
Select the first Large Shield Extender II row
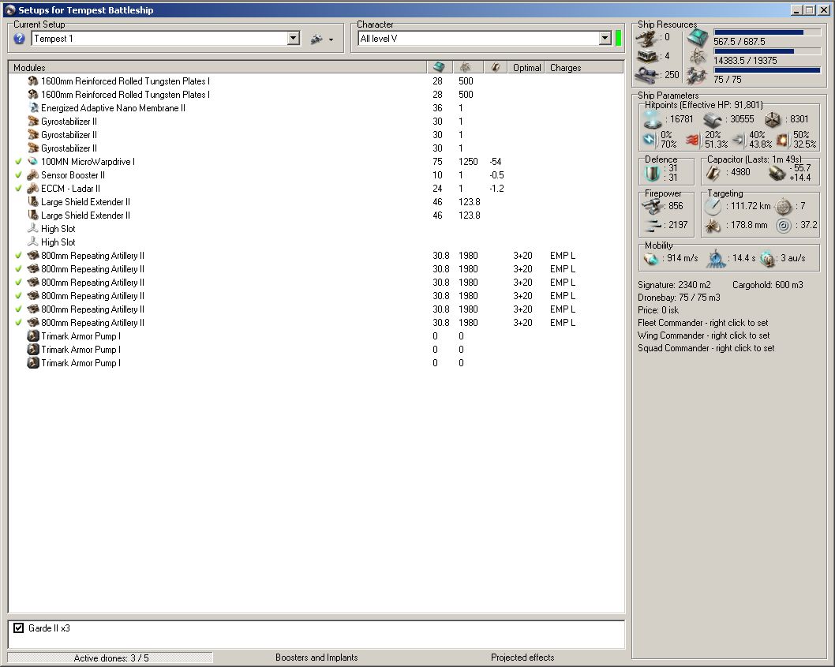coord(316,202)
